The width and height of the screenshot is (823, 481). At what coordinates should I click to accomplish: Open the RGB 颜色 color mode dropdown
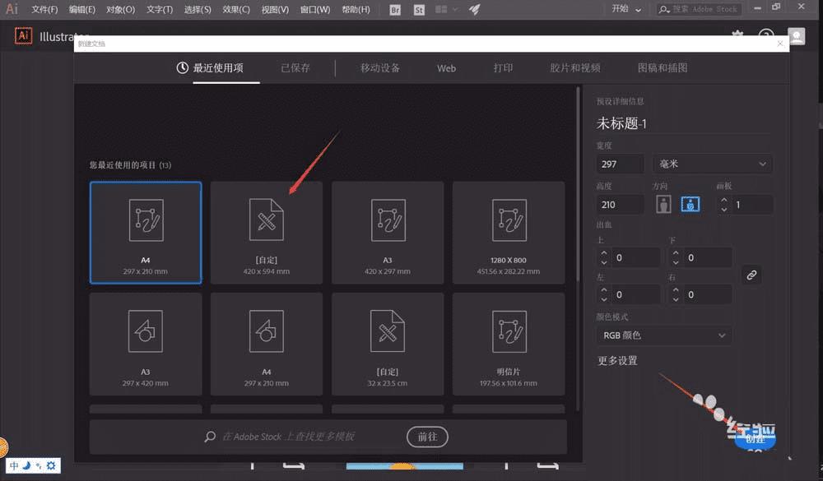664,335
